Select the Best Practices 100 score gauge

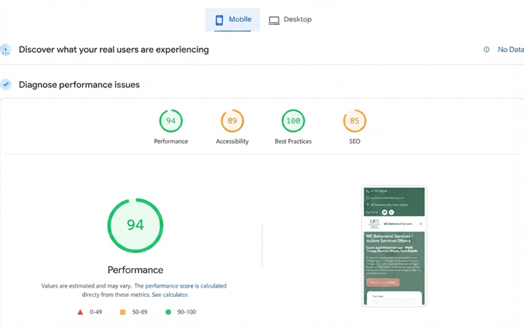pos(293,121)
